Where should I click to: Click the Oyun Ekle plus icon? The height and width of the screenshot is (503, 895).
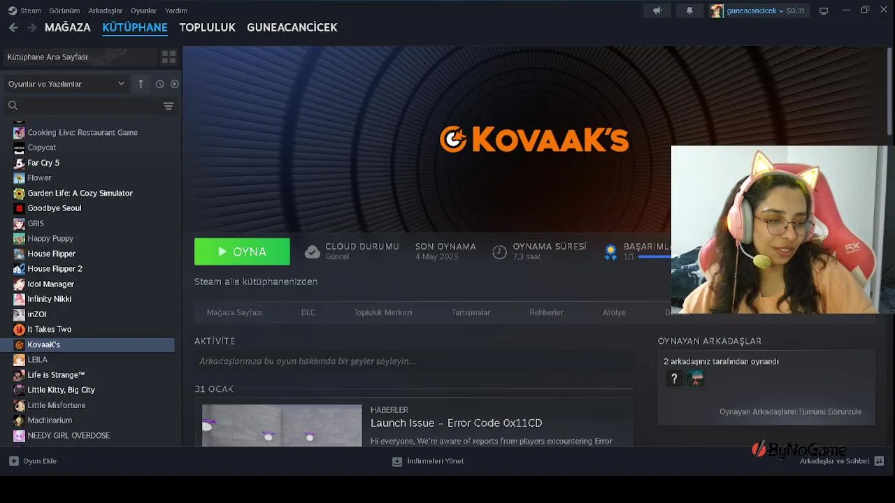point(13,461)
